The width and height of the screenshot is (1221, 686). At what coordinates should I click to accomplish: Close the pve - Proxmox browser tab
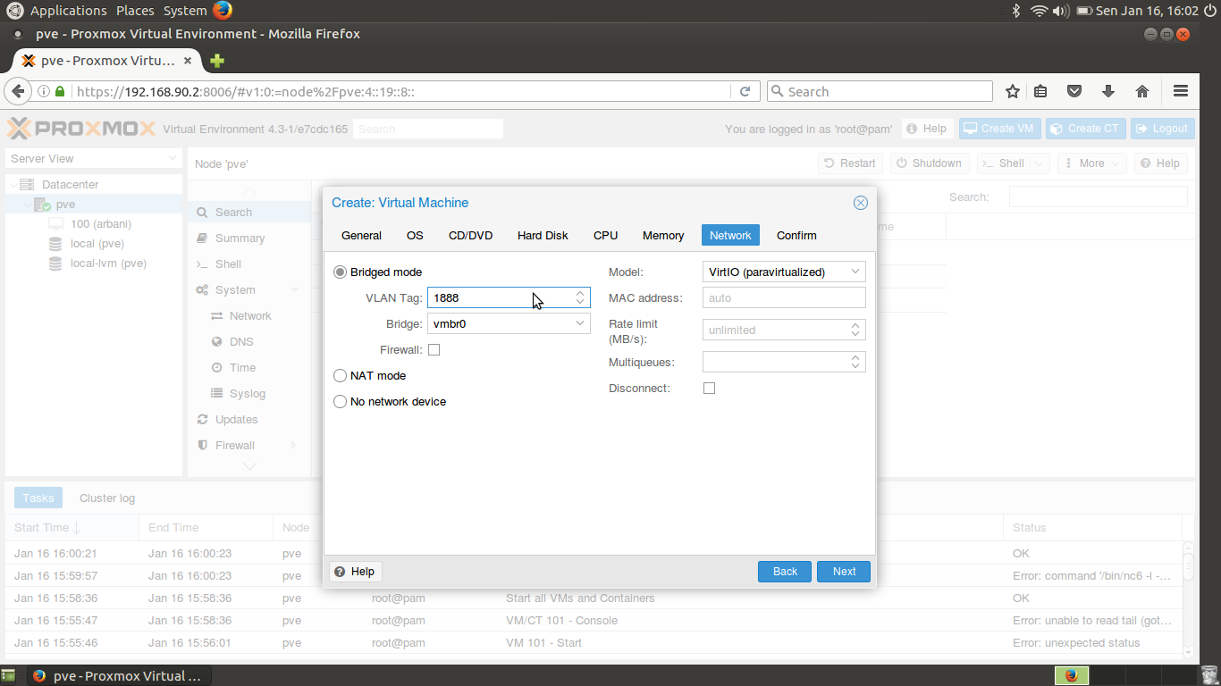[x=188, y=61]
